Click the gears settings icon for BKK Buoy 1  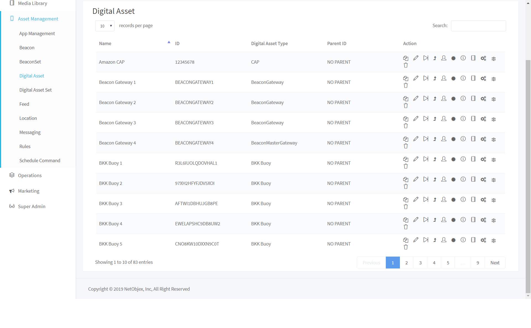(x=483, y=159)
